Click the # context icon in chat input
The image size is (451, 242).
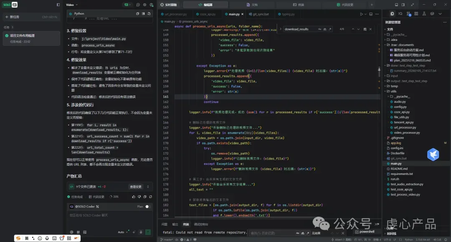click(x=78, y=232)
